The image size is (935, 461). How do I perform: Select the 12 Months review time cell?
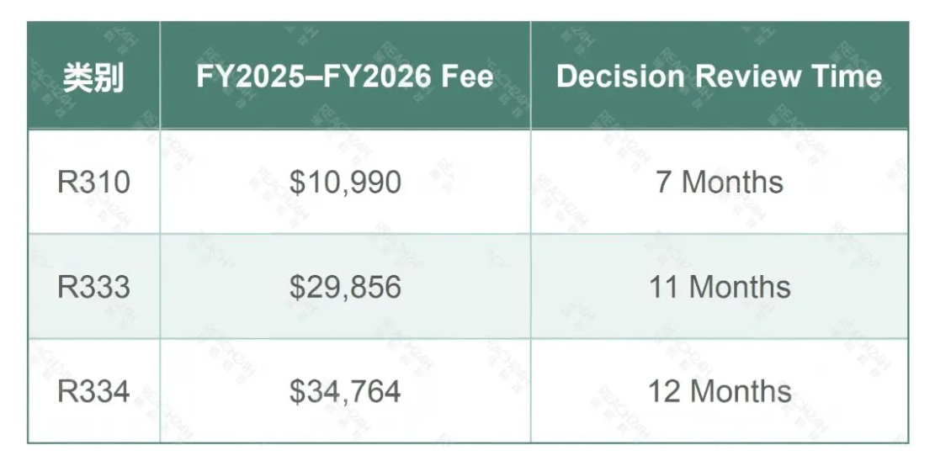tap(720, 391)
